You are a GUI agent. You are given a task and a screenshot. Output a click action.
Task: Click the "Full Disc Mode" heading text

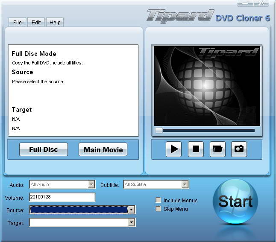[x=34, y=54]
